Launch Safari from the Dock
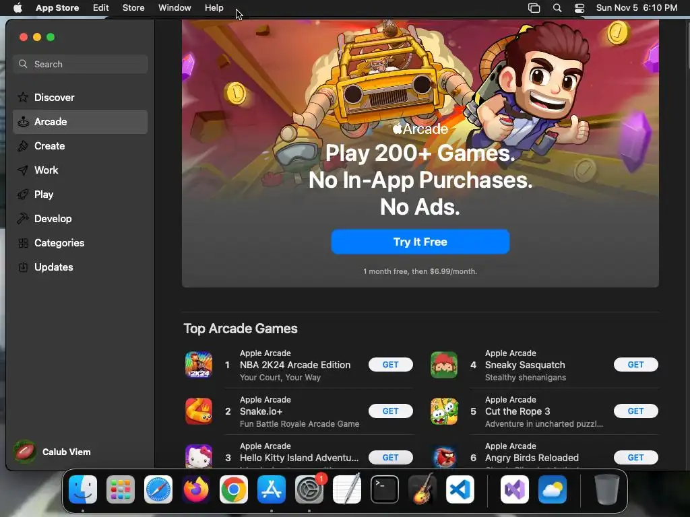This screenshot has height=517, width=690. point(158,489)
